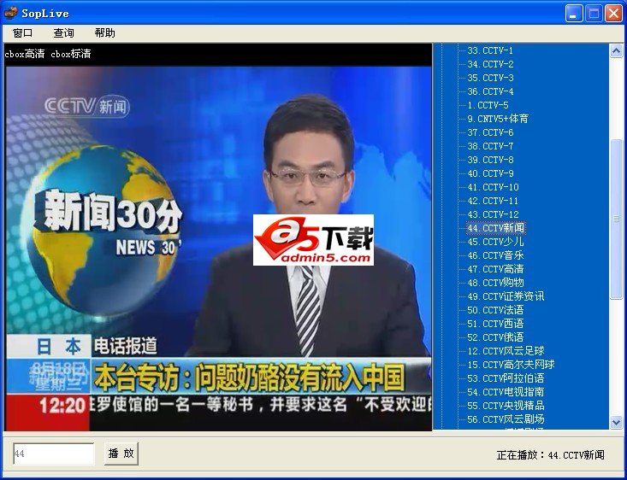This screenshot has height=480, width=627.
Task: Select the cbox标清 stream option
Action: point(71,54)
